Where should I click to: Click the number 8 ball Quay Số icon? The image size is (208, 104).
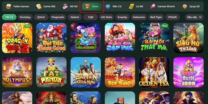pyautogui.click(x=185, y=6)
